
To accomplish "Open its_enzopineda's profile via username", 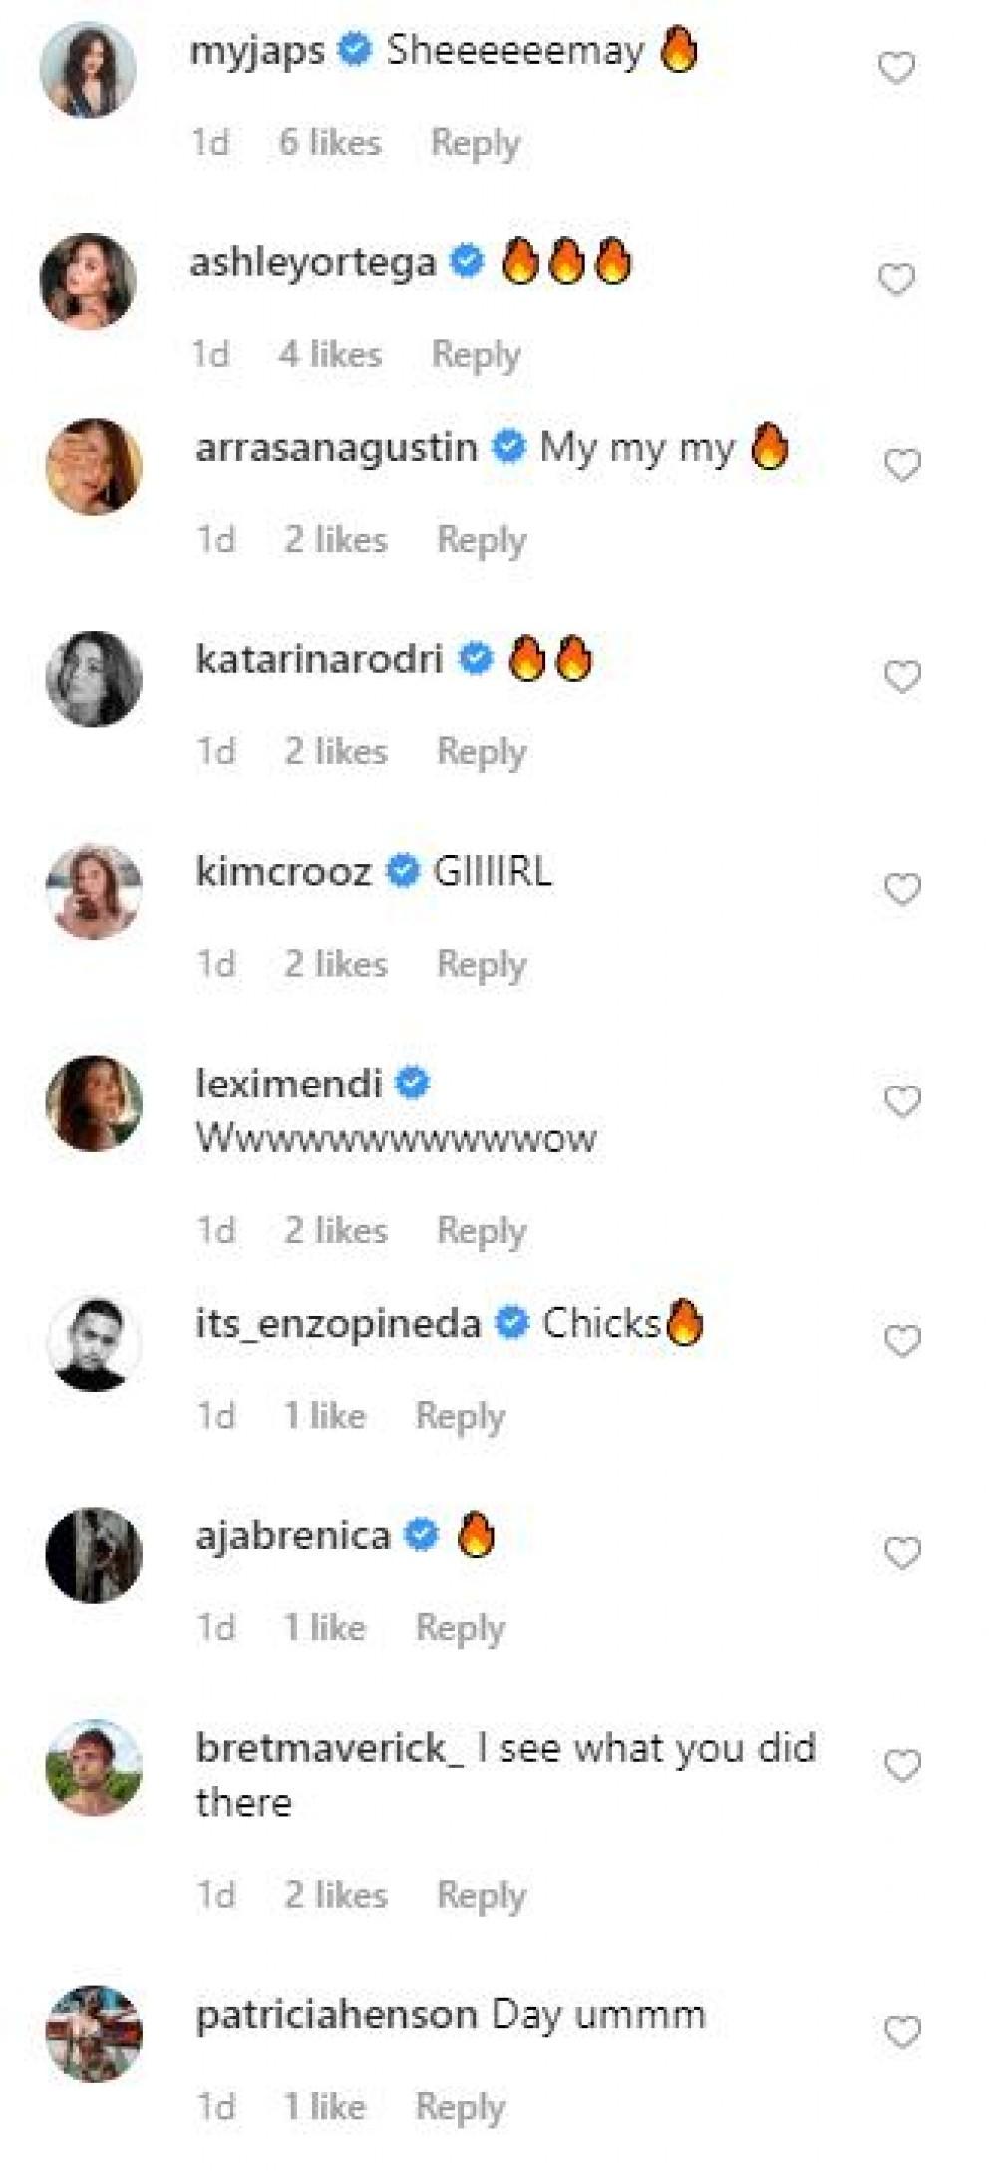I will click(x=338, y=1324).
